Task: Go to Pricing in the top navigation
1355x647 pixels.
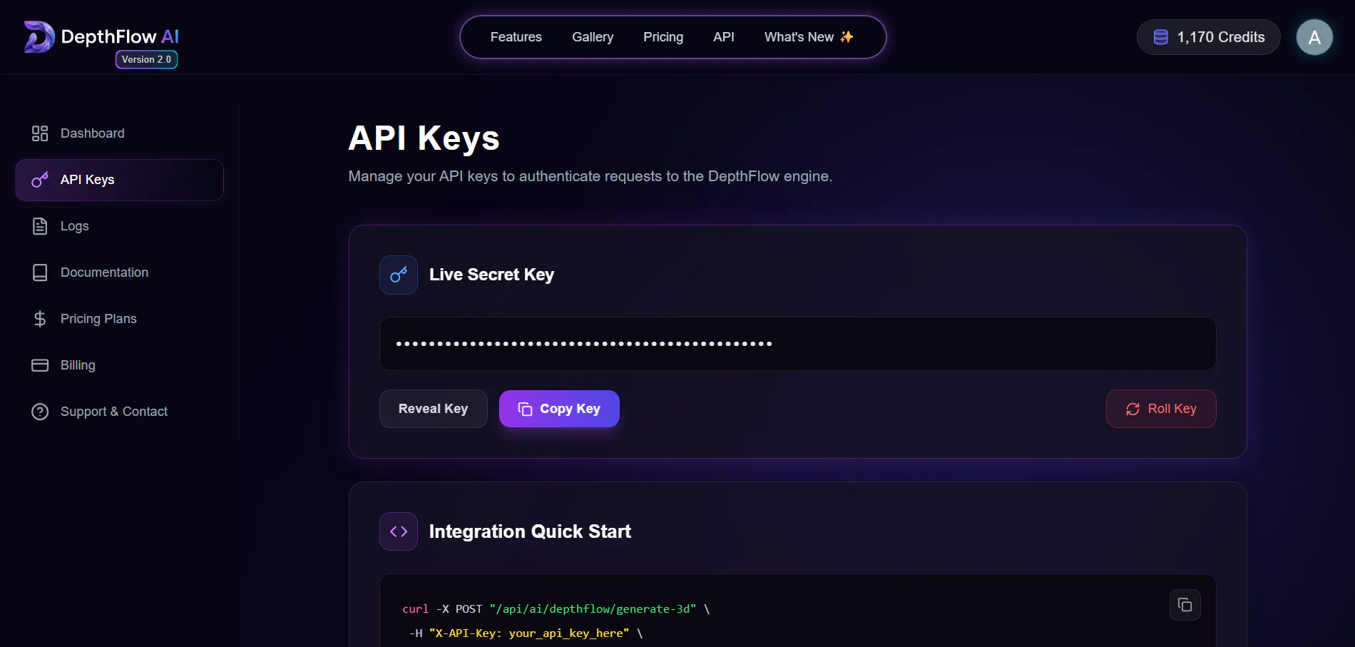Action: click(x=663, y=37)
